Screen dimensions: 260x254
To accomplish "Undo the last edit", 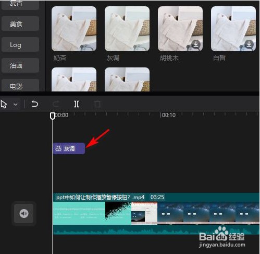I will point(34,104).
